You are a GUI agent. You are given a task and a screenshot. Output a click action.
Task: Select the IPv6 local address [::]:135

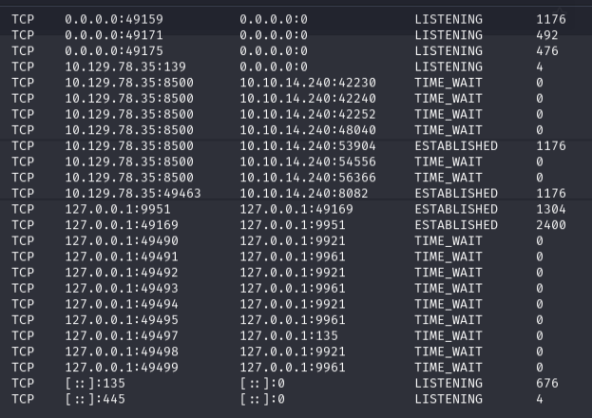pos(94,384)
